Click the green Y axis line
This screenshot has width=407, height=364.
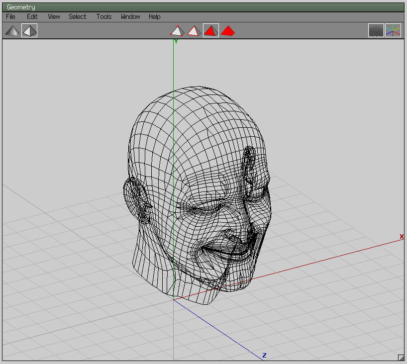[174, 65]
